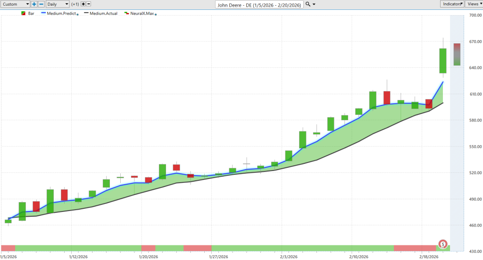Click the John Deere symbol field
The image size is (483, 260).
coord(259,5)
